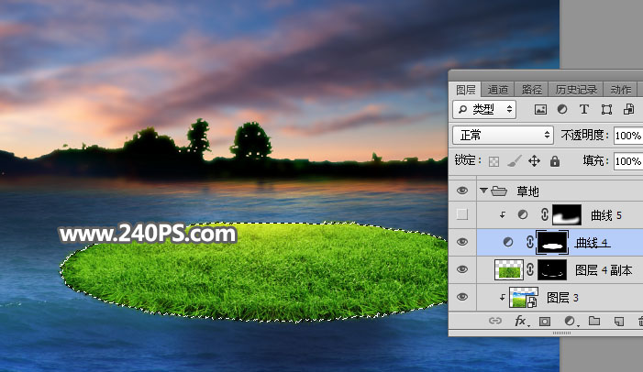The width and height of the screenshot is (643, 372).
Task: Switch to the 历史记录 tab
Action: 575,90
